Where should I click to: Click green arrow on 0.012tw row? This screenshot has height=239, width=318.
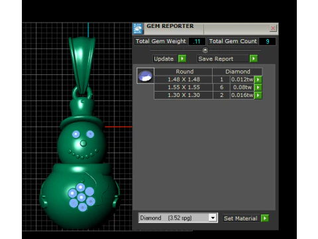(258, 80)
